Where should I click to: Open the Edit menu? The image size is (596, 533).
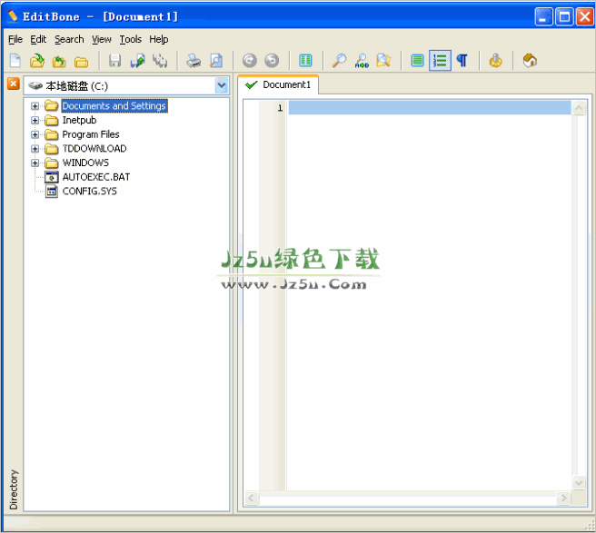(x=38, y=39)
